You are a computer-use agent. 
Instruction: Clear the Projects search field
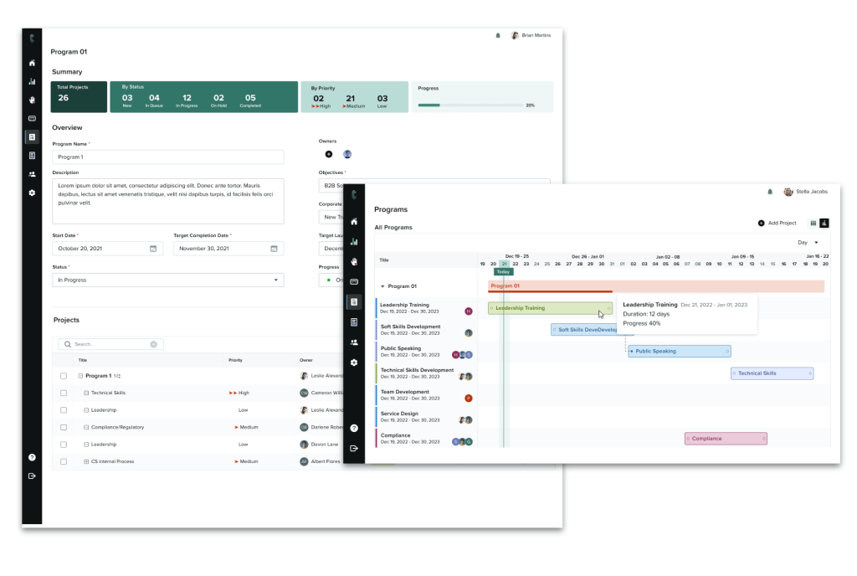[153, 344]
